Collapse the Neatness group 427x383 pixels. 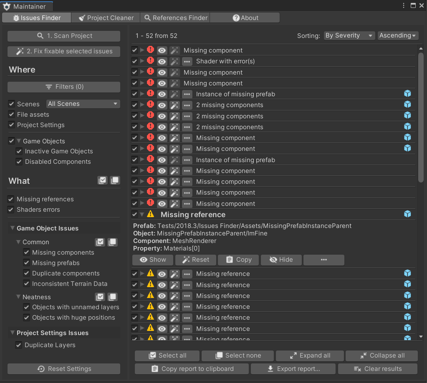point(18,297)
